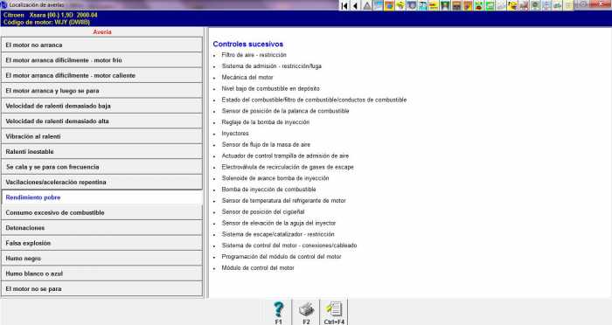Click final 'Módulo de control del motor' item
Viewport: 612px width, 325px height.
tap(258, 268)
